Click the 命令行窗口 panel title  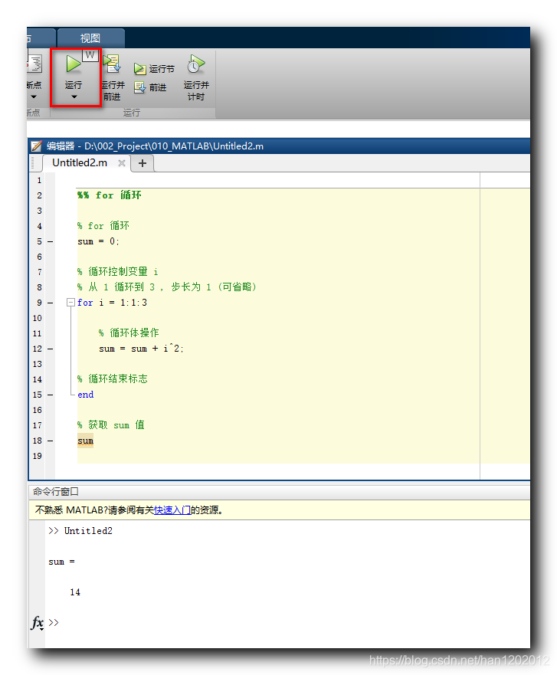point(56,492)
